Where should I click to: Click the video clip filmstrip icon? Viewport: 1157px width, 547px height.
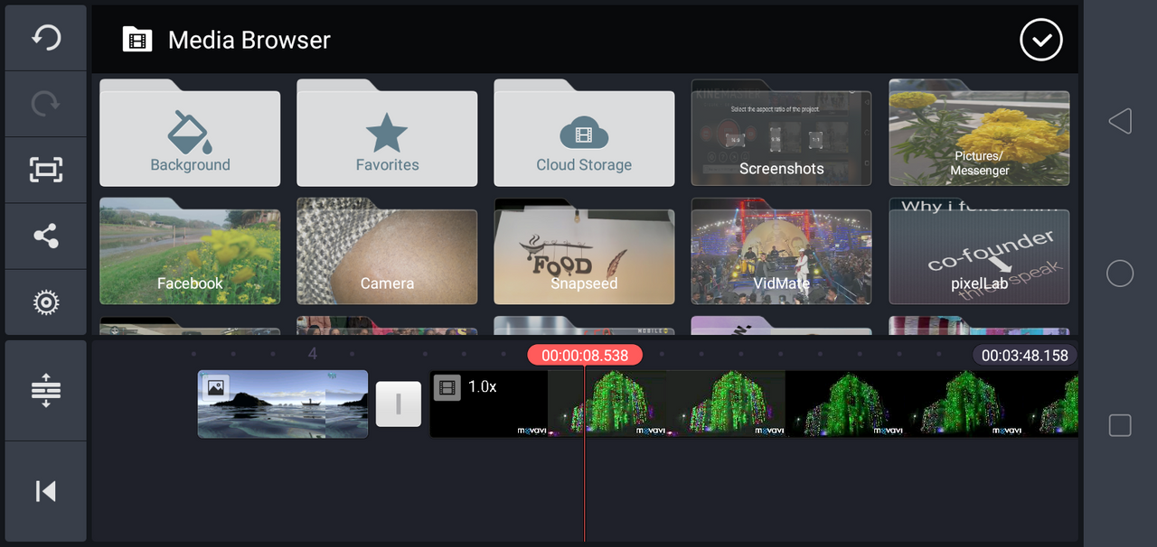(447, 388)
